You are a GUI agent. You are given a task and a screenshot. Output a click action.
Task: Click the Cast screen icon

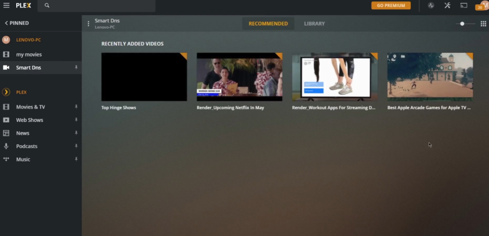point(464,5)
